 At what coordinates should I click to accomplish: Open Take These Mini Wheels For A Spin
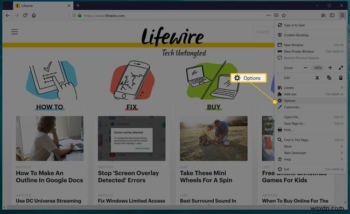(x=206, y=176)
